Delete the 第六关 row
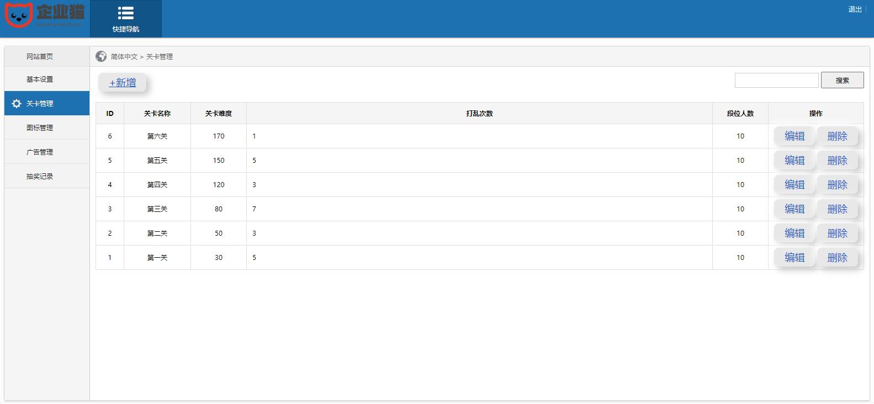874x404 pixels. point(837,136)
